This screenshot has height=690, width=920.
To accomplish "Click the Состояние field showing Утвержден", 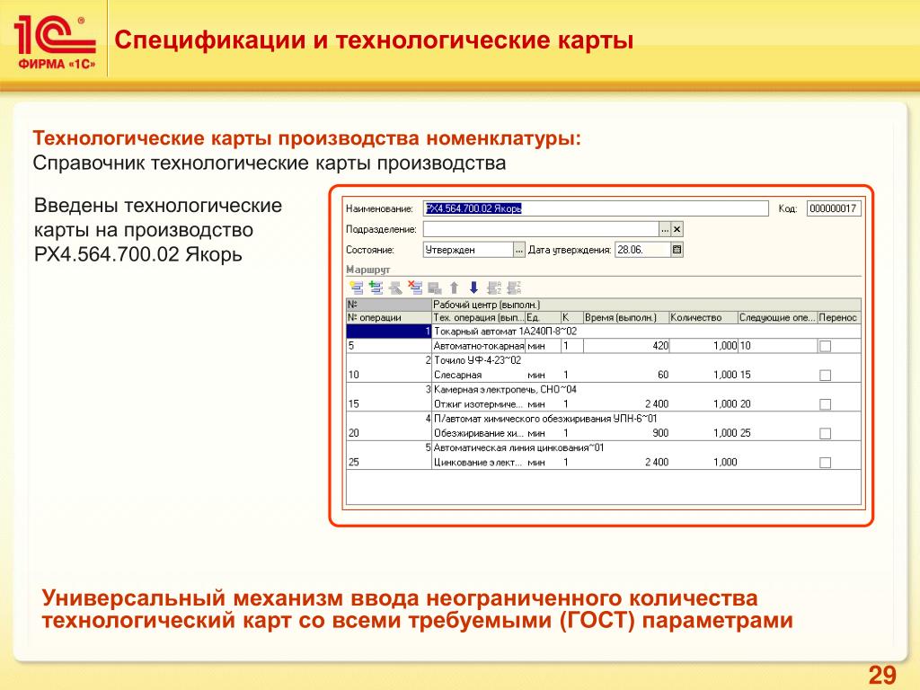I will 467,250.
